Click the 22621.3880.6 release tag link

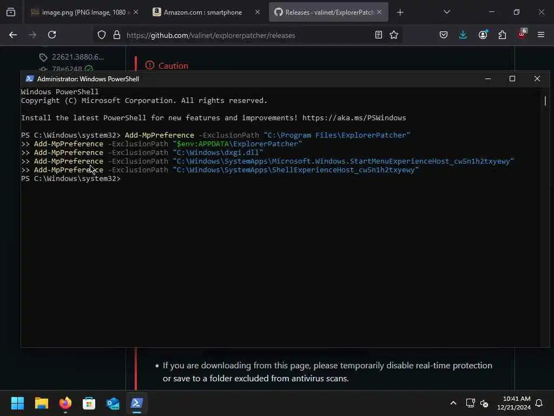(x=78, y=57)
